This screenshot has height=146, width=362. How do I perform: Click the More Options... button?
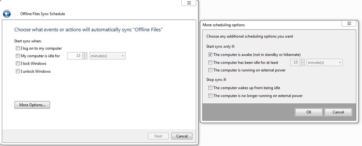32,105
